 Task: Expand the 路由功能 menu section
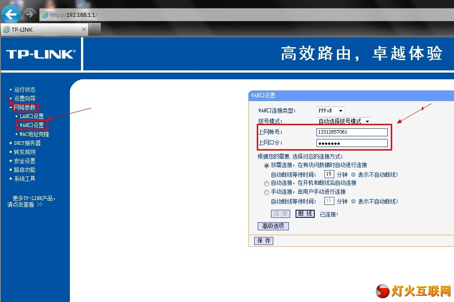24,170
